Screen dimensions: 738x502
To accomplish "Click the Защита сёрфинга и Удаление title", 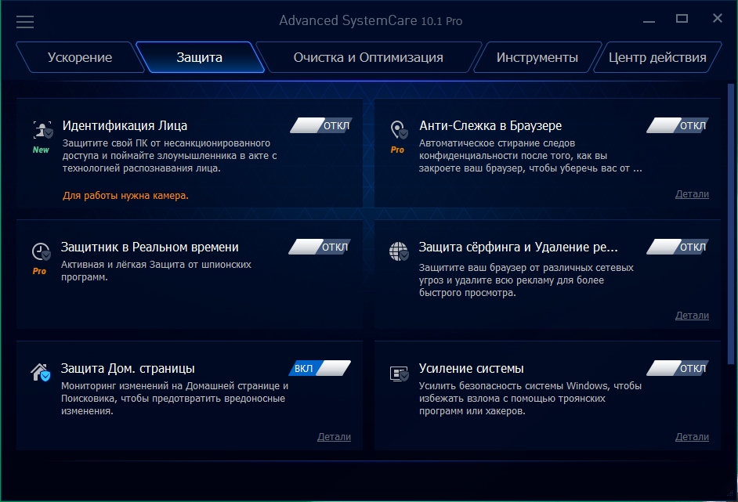I will (x=518, y=247).
